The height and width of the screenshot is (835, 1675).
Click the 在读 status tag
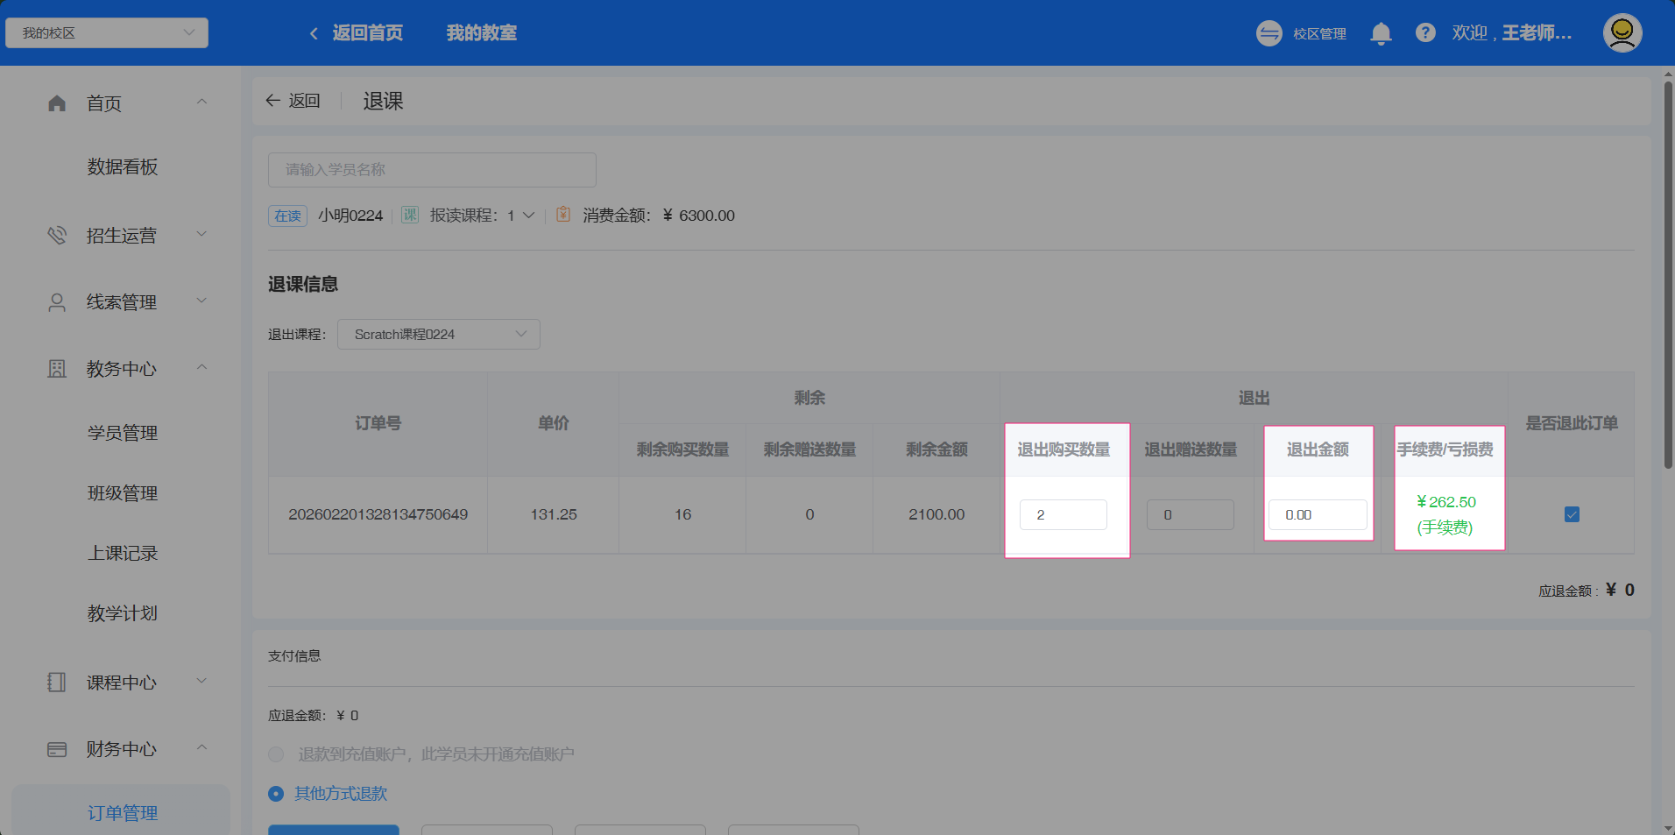tap(287, 216)
